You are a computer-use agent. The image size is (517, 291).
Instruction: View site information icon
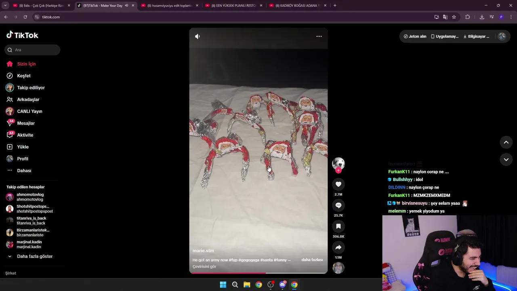point(37,17)
